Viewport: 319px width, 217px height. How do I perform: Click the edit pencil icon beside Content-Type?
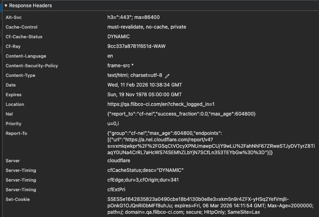click(167, 76)
